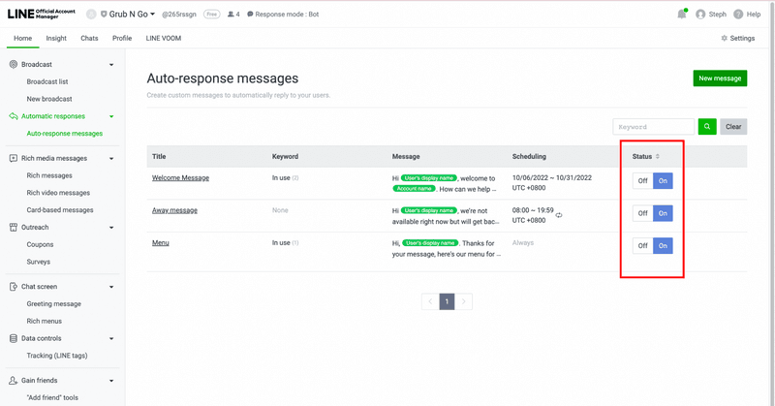775x406 pixels.
Task: Open Greeting message in sidebar
Action: 54,304
